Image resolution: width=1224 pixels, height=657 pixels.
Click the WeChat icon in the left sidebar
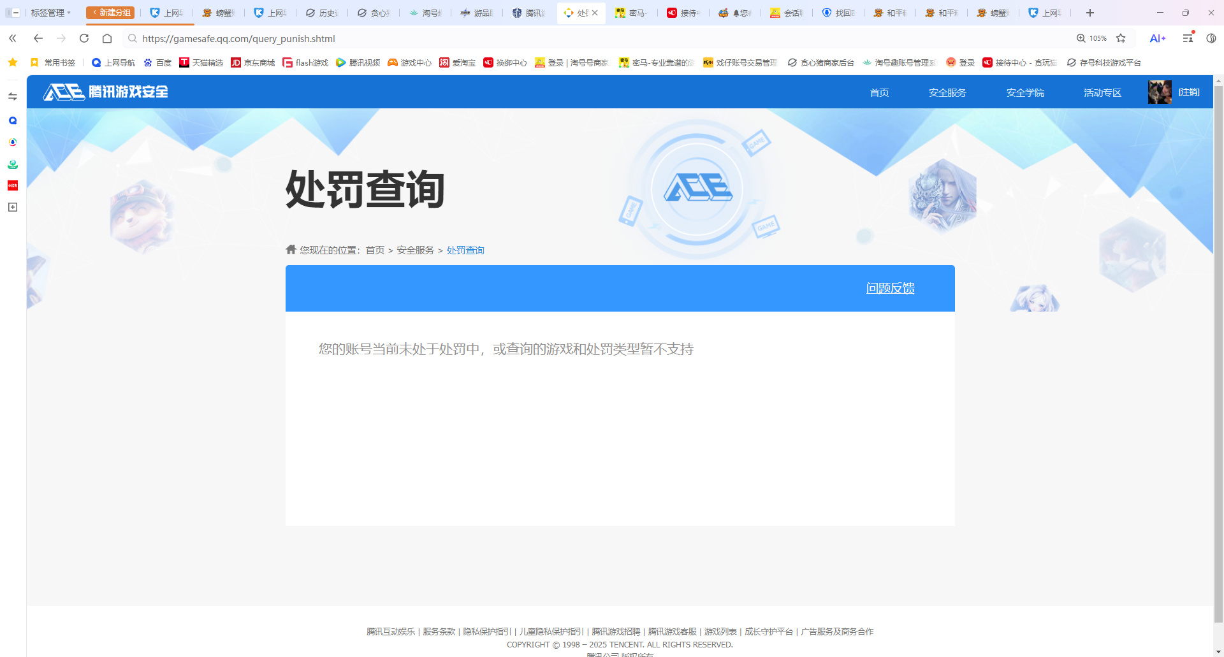coord(12,164)
